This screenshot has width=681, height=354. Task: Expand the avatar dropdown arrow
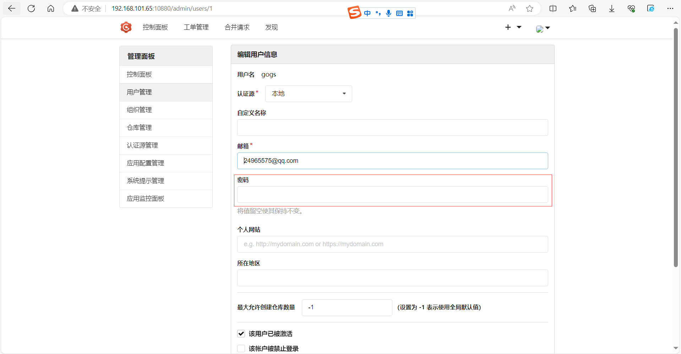[547, 28]
